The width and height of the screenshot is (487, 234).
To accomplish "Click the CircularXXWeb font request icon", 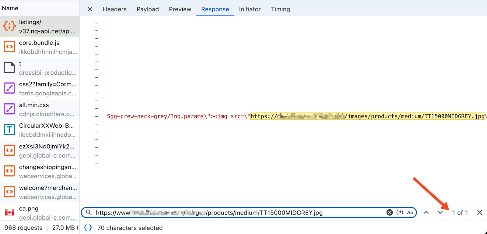I will tap(9, 130).
